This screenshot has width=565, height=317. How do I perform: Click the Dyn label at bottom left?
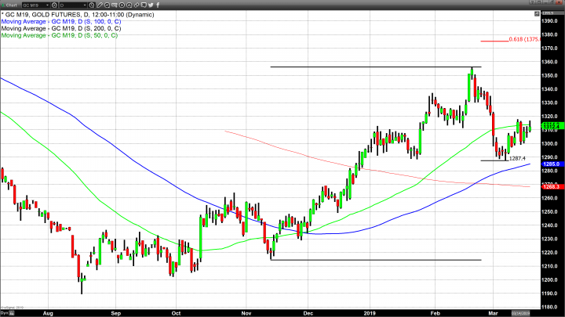coord(5,313)
